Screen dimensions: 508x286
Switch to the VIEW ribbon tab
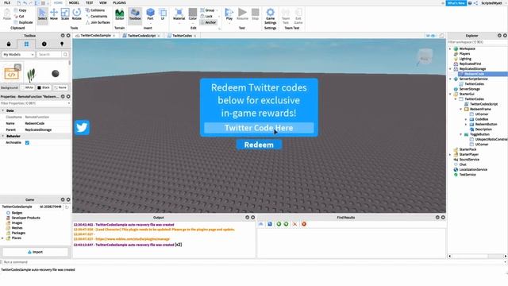102,2
